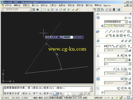
Task: Click the insert table icon
Action: click(122, 79)
